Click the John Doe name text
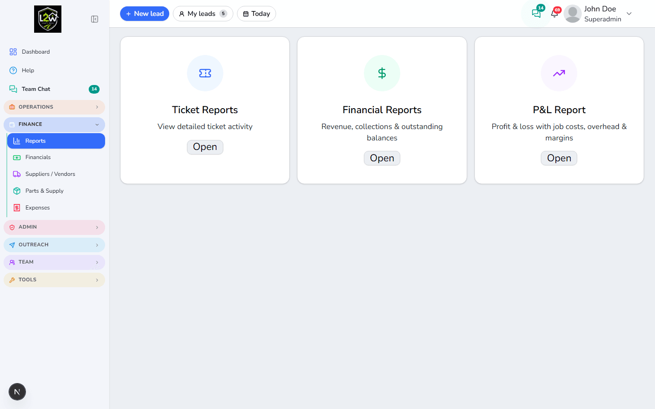Viewport: 655px width, 409px height. tap(600, 9)
